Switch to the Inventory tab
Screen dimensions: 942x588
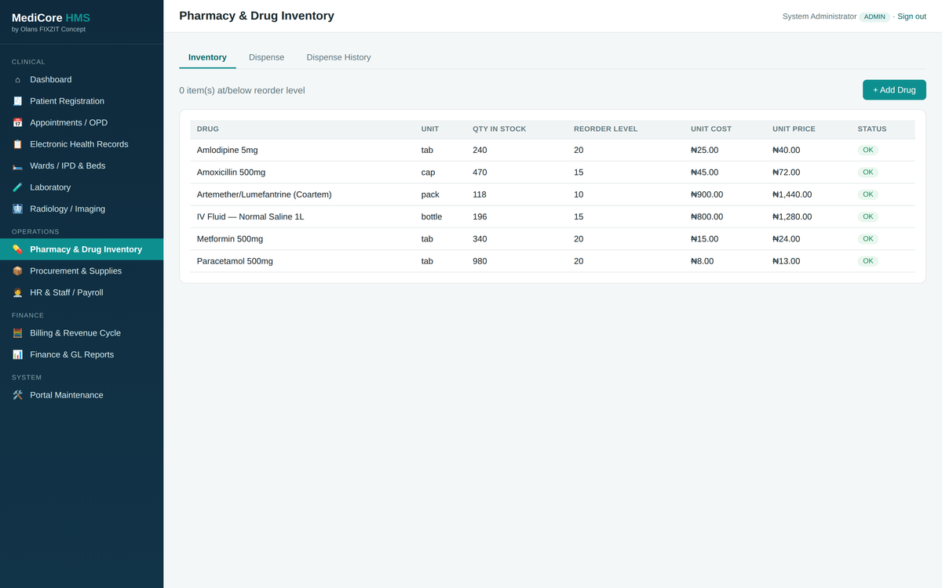[x=207, y=57]
